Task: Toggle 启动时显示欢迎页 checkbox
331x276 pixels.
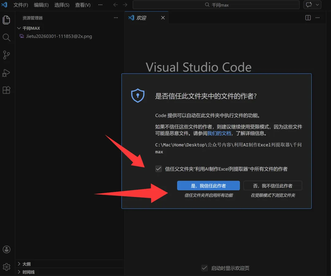Action: click(x=204, y=268)
